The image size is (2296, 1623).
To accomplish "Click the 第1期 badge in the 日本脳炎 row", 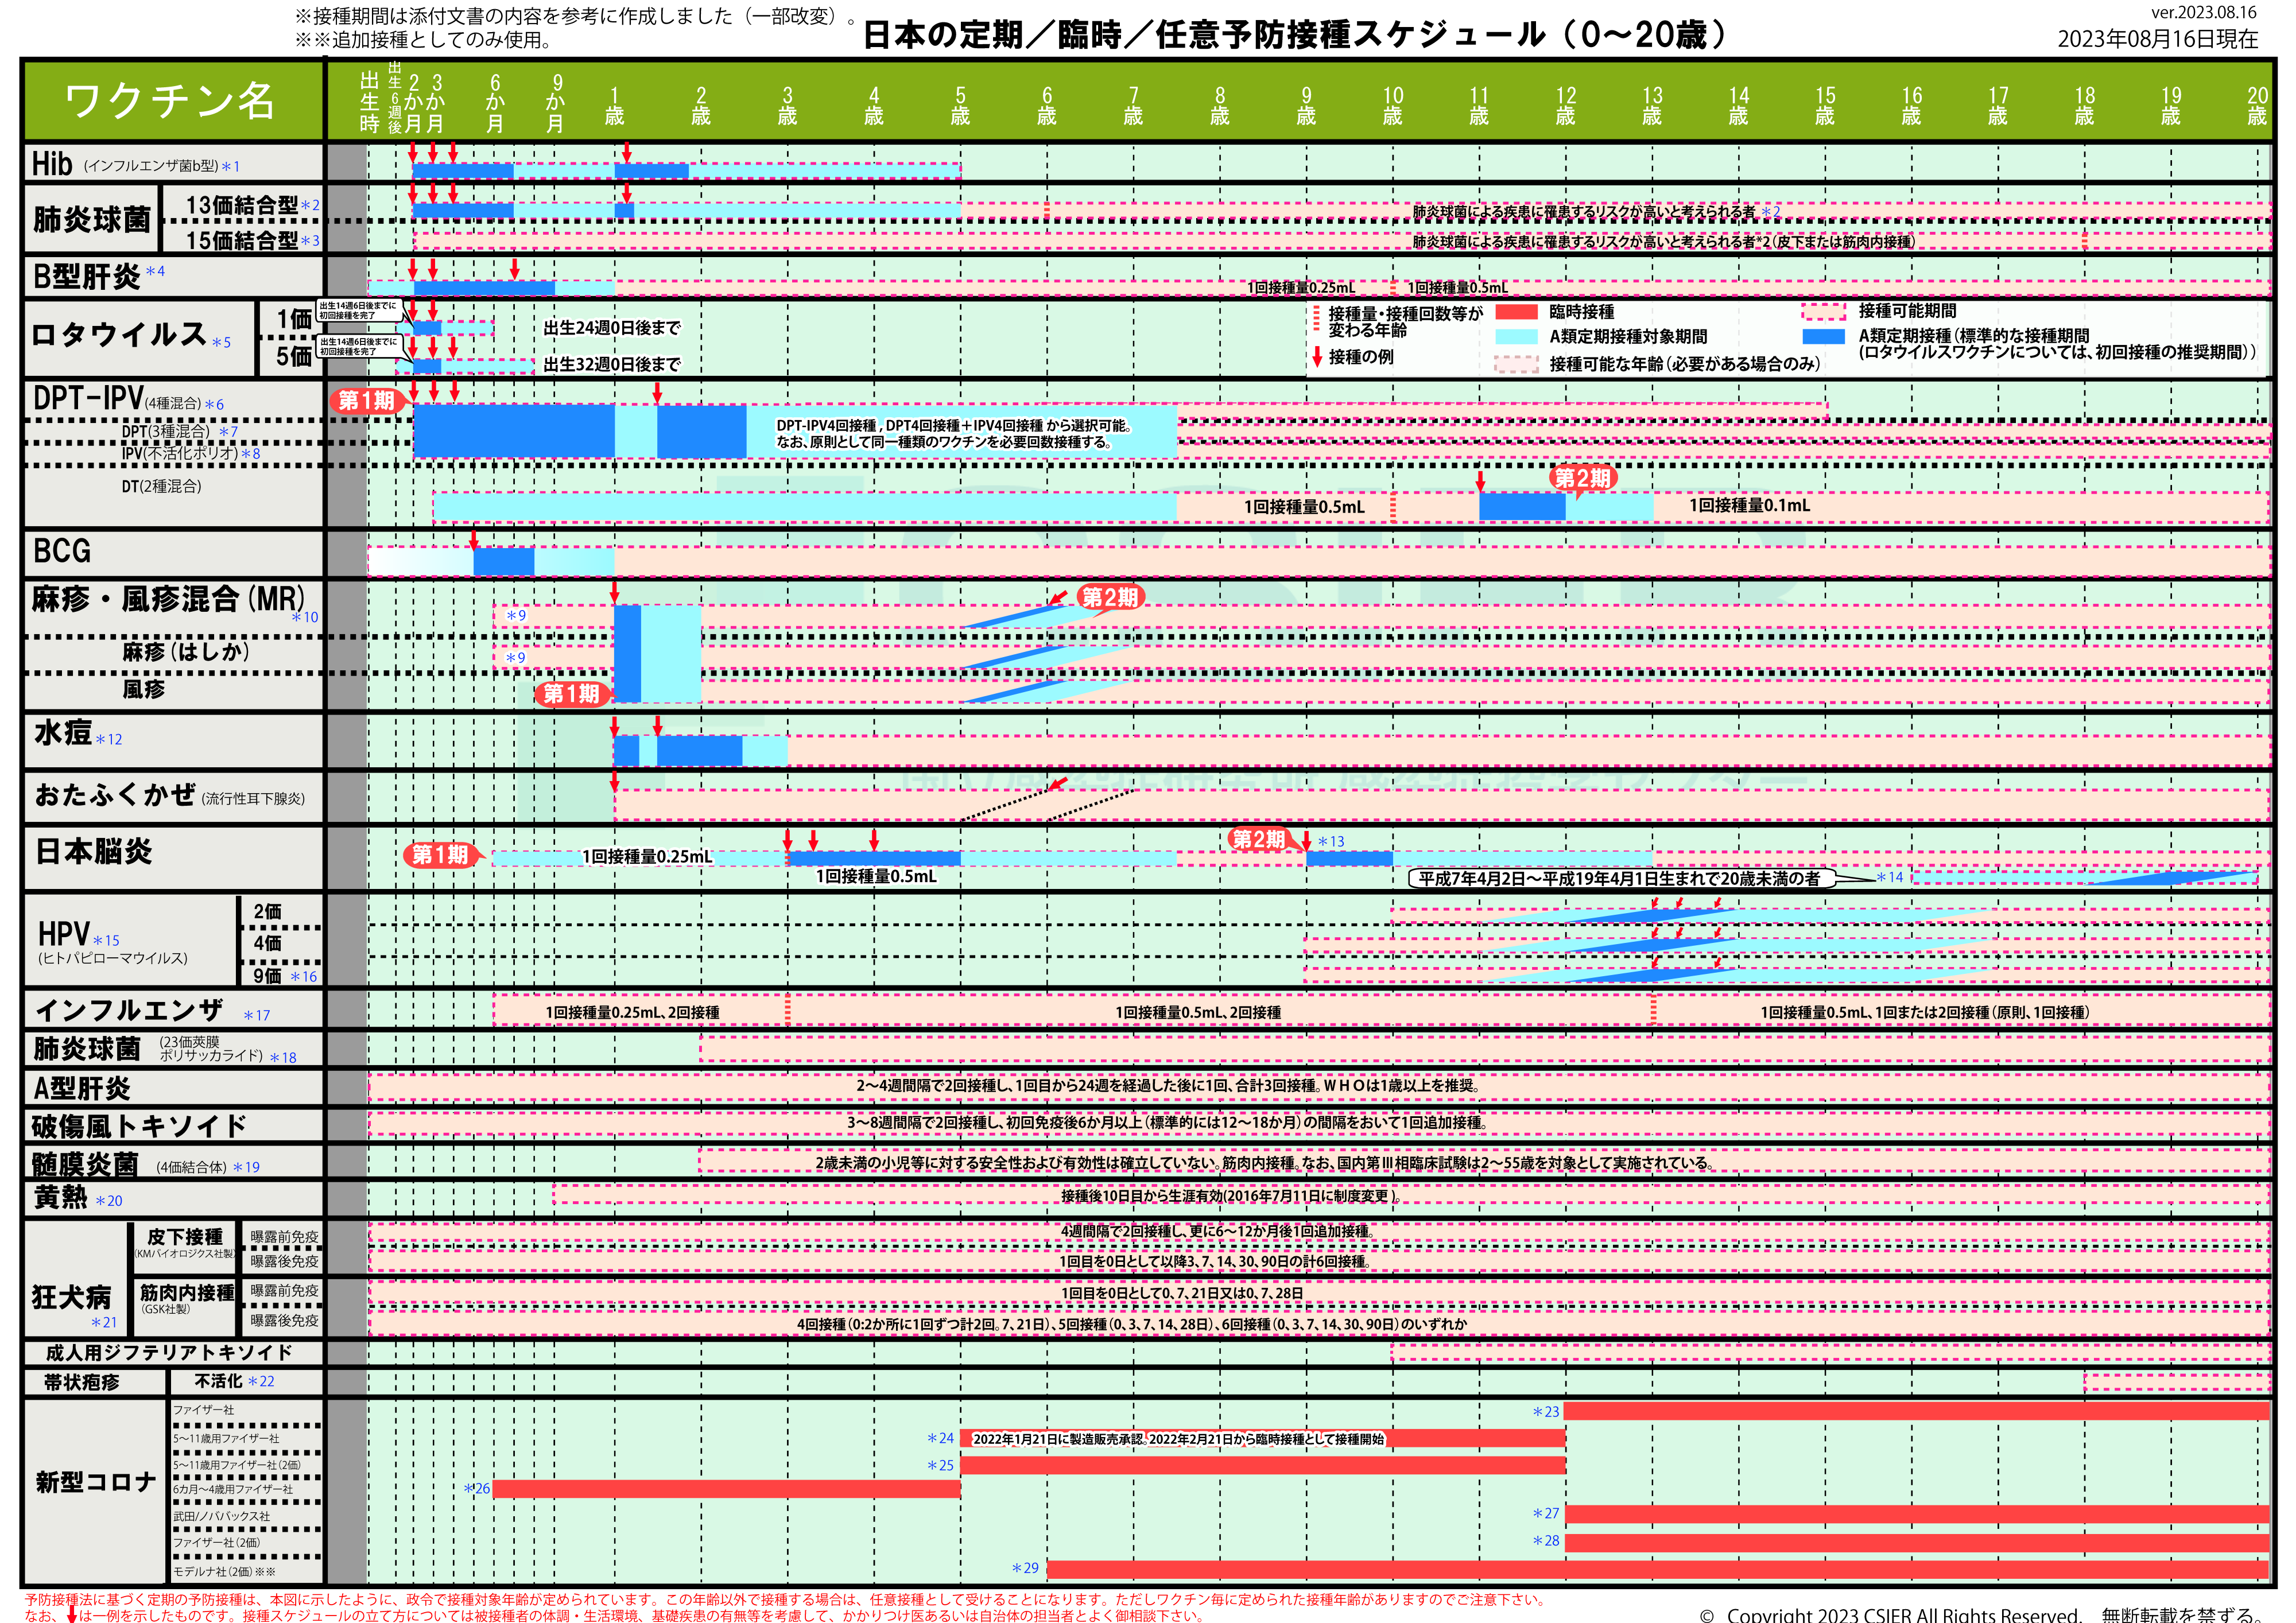I will click(441, 855).
